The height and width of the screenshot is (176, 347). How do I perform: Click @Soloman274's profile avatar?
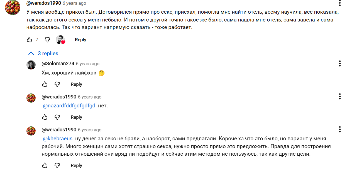click(31, 65)
